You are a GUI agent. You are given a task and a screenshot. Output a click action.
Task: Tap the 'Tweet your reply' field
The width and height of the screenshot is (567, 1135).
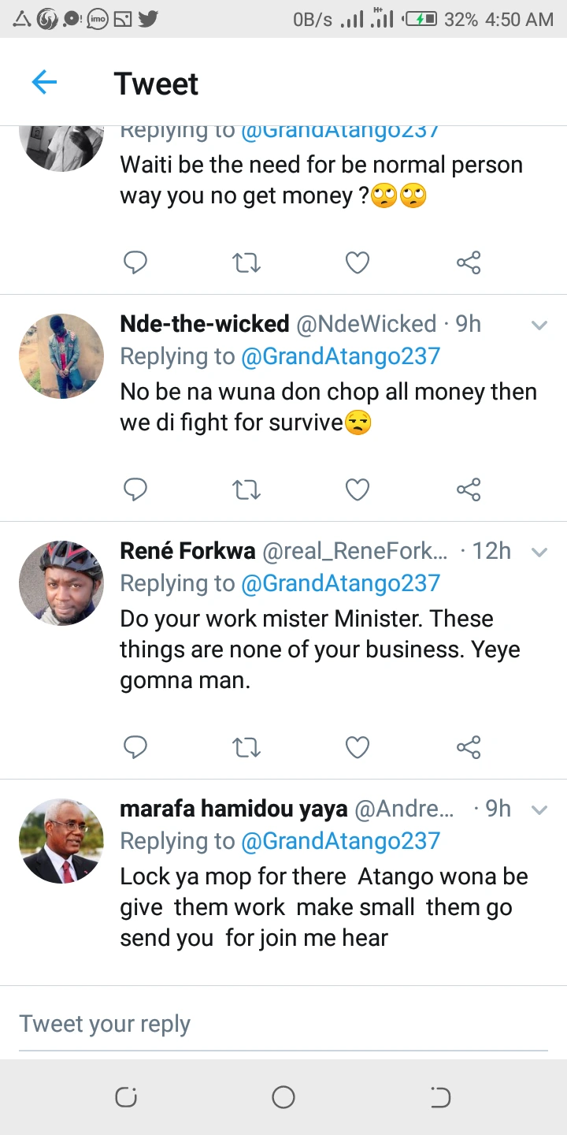[x=283, y=1024]
